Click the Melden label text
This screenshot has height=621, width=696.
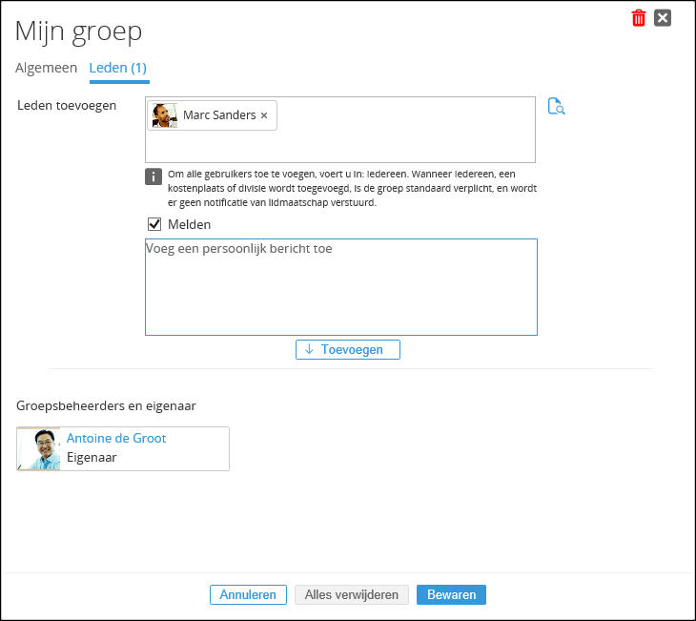190,224
